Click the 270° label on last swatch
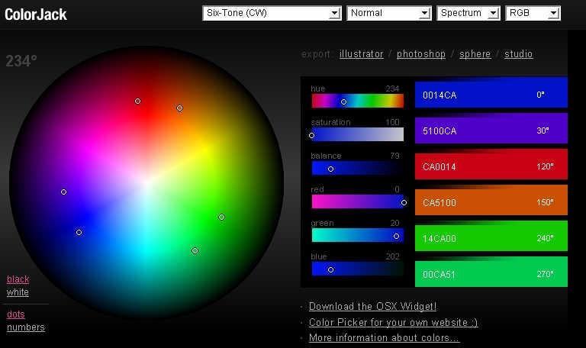 [546, 274]
